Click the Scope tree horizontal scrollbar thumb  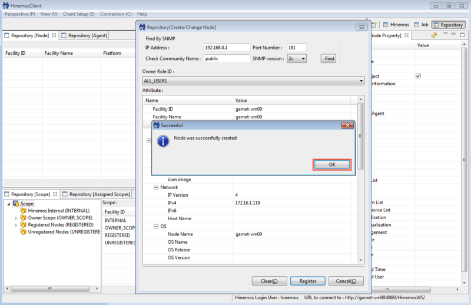click(x=50, y=289)
